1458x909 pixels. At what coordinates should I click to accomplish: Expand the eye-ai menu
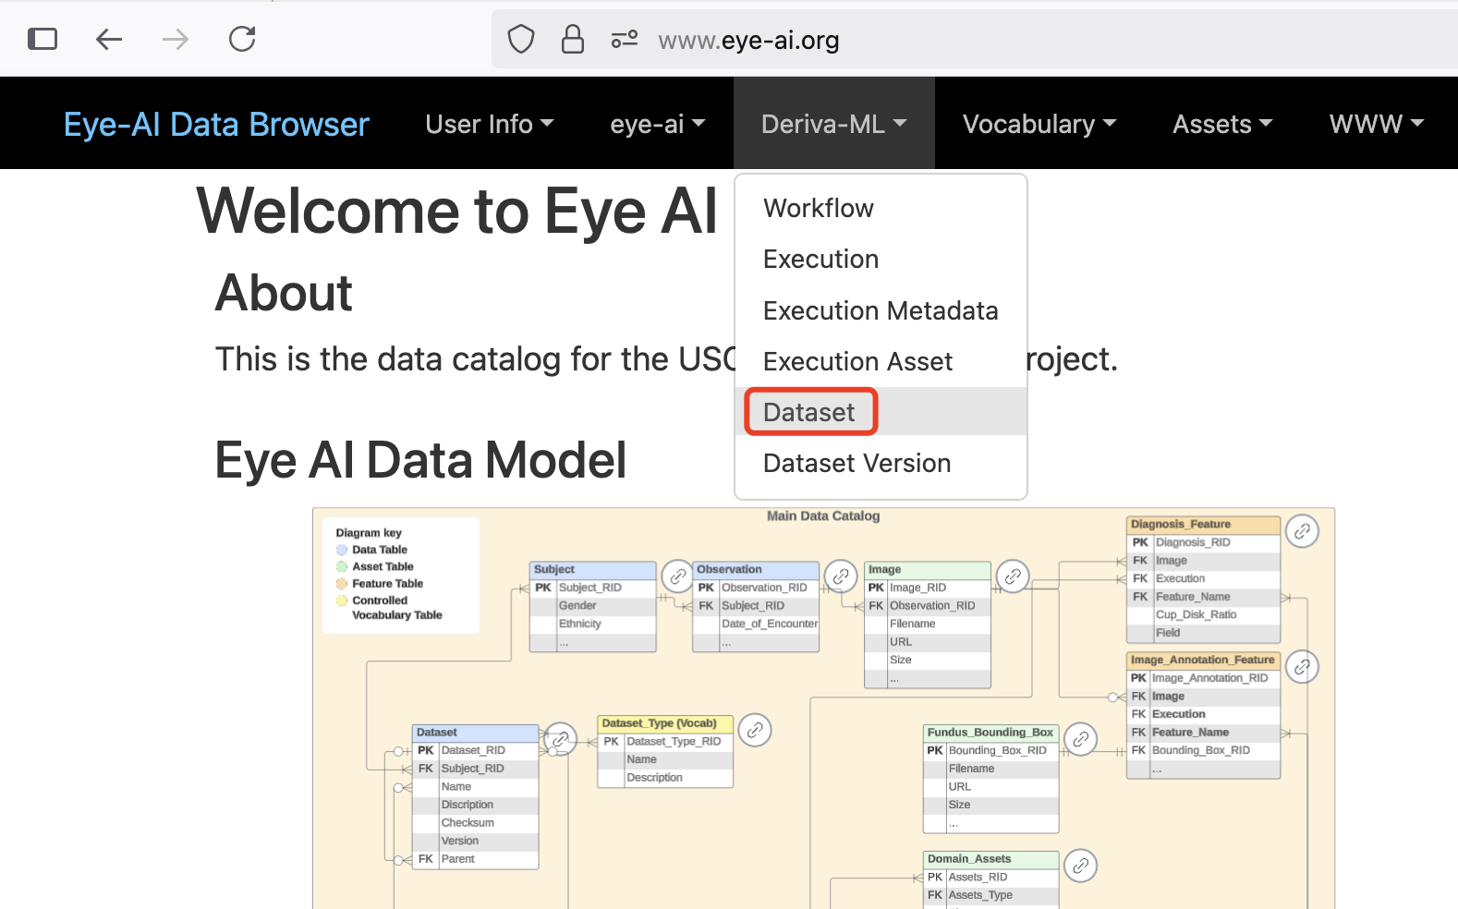point(657,124)
